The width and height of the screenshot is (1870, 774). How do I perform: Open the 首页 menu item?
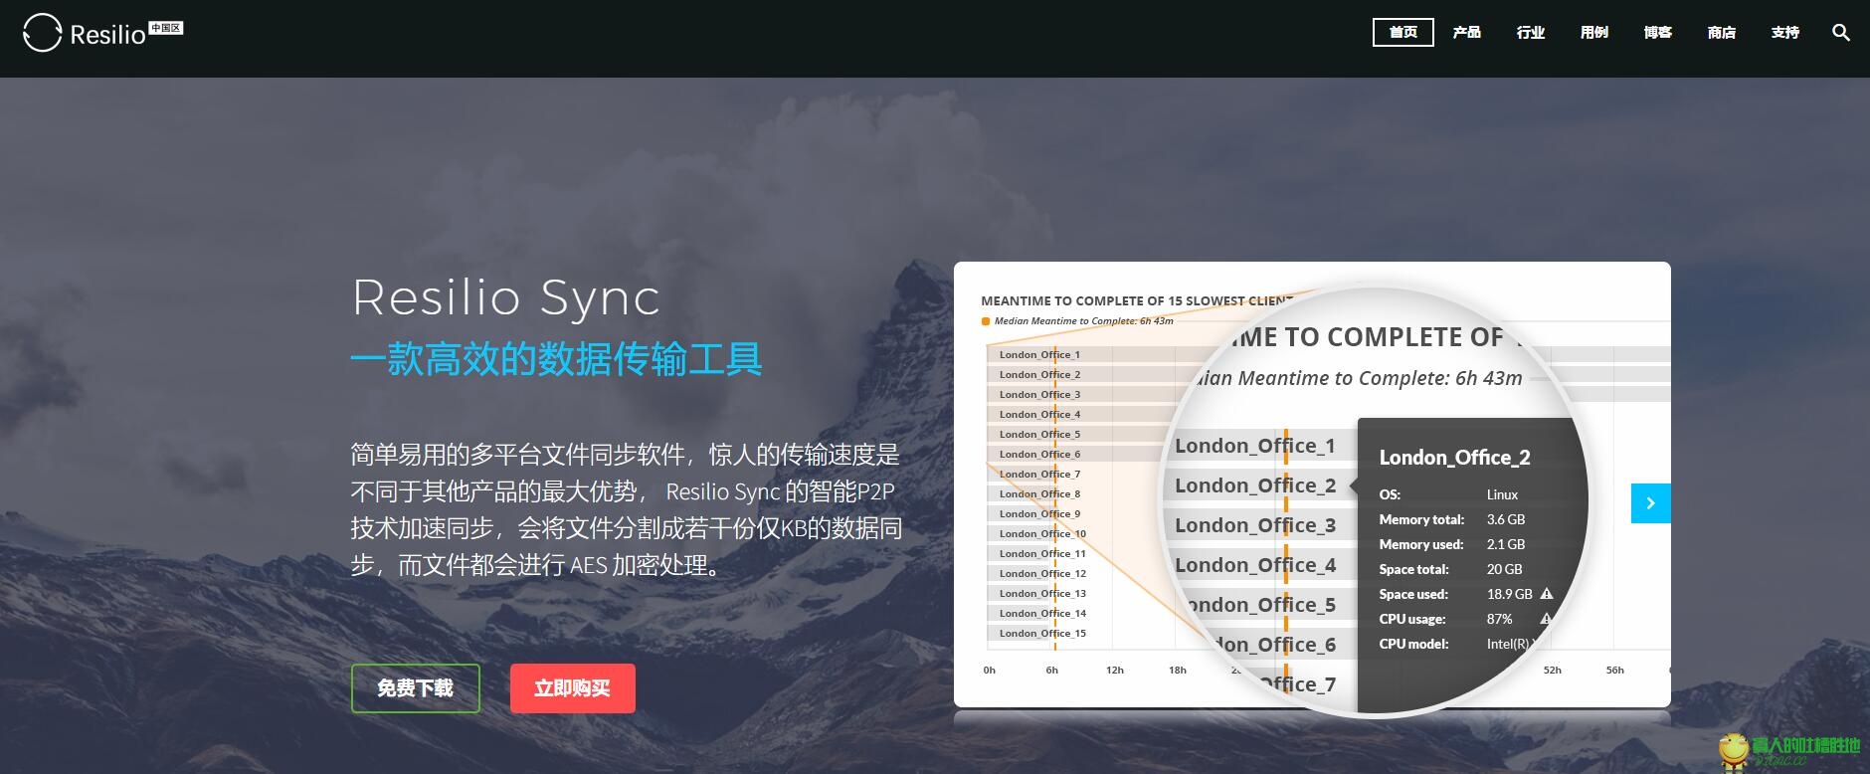pos(1402,33)
